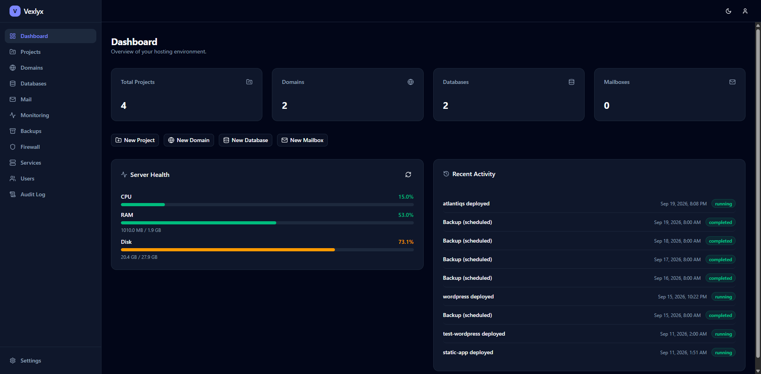The height and width of the screenshot is (374, 761).
Task: Click folder icon on Total Projects card
Action: [249, 82]
